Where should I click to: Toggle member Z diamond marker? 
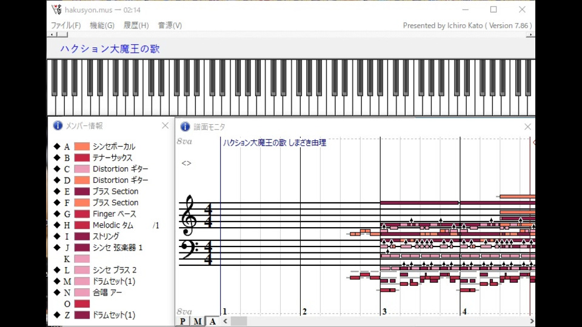click(x=57, y=315)
